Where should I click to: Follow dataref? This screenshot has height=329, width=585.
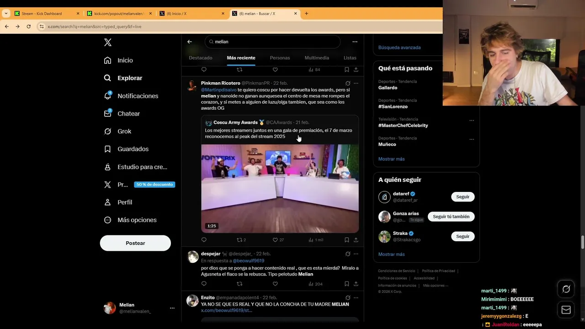[463, 197]
